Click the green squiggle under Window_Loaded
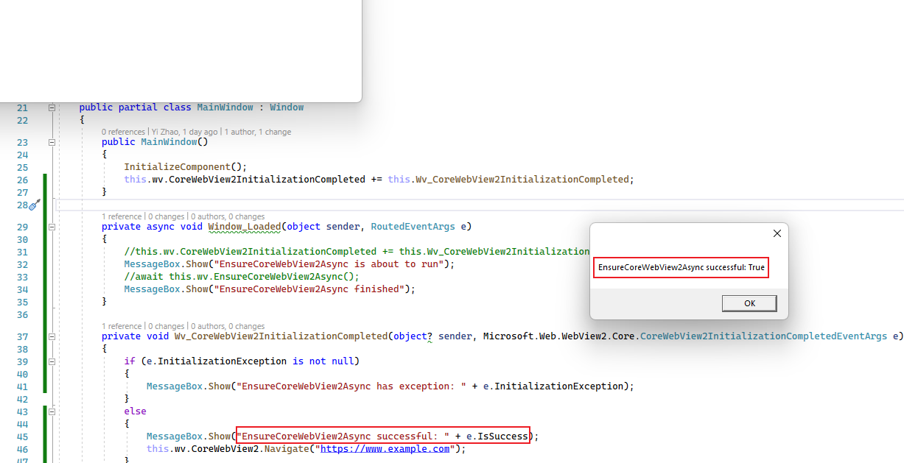 (244, 233)
